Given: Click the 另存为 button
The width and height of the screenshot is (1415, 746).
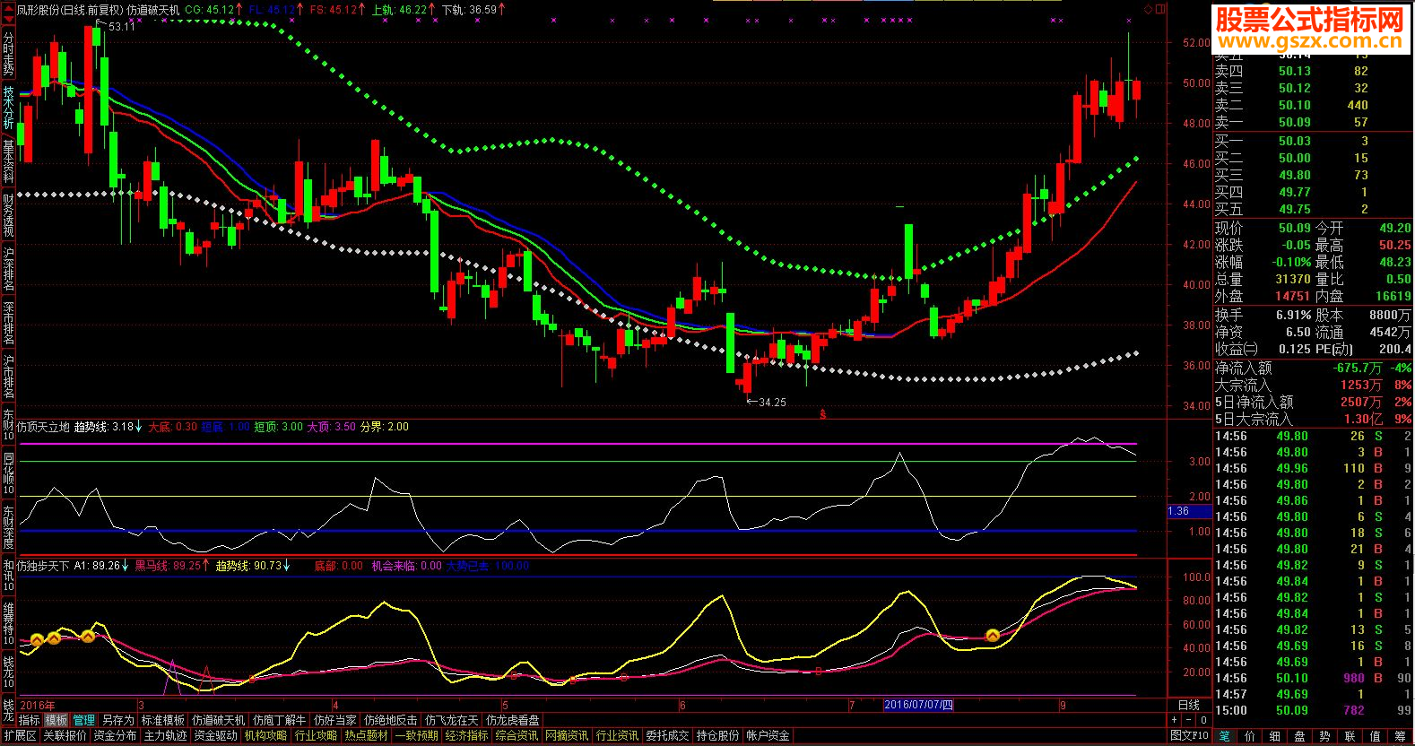Looking at the screenshot, I should click(x=117, y=720).
